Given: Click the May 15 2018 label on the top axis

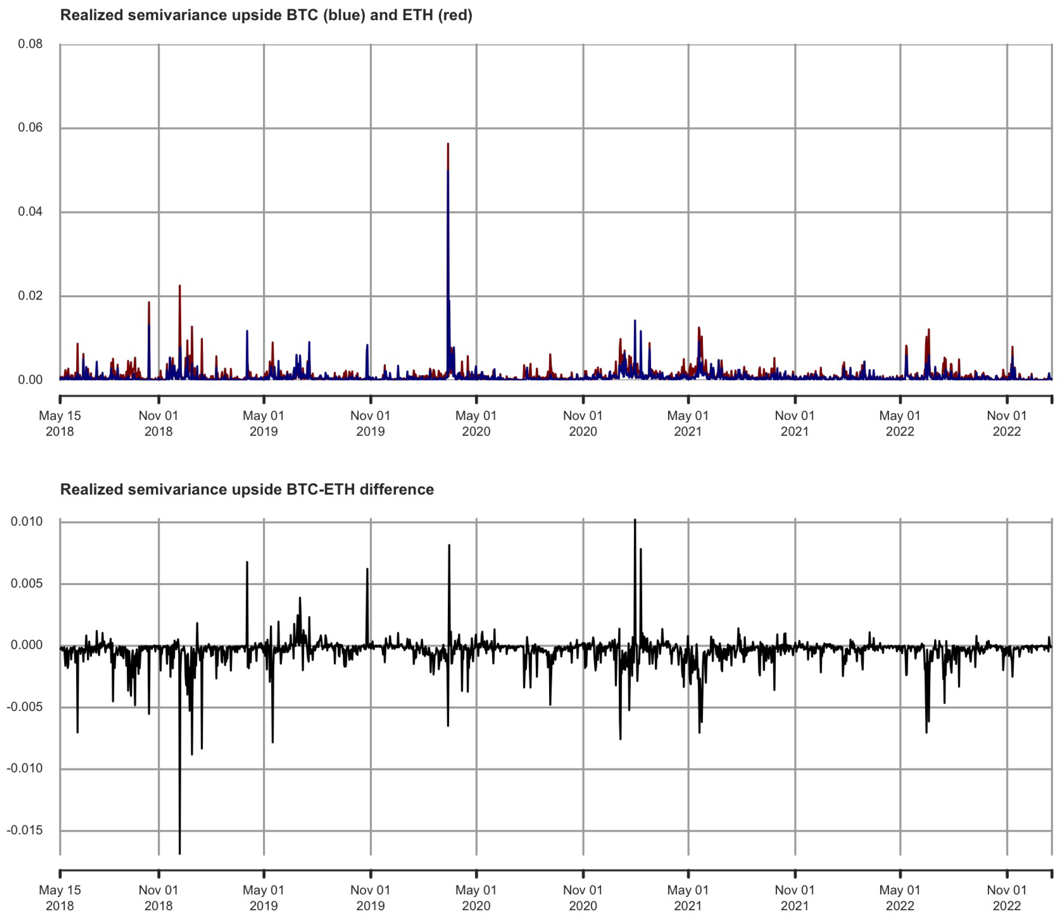Looking at the screenshot, I should tap(60, 423).
